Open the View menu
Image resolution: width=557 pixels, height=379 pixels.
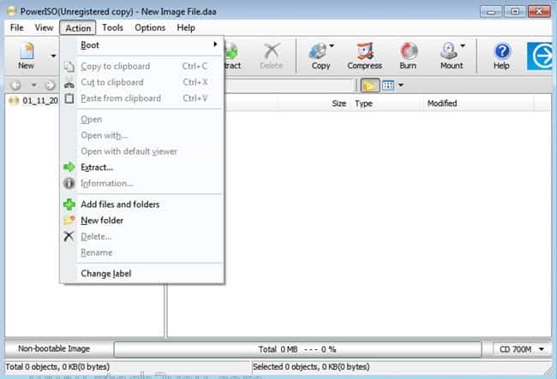(x=44, y=27)
